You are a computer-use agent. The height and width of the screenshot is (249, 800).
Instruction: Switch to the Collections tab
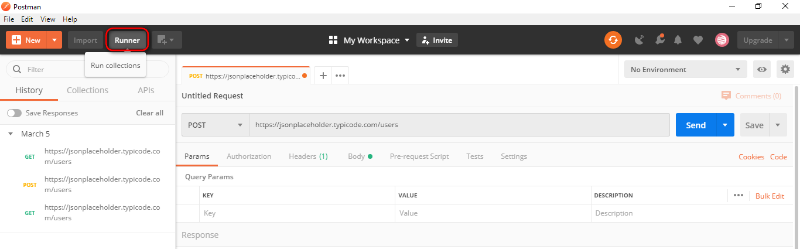click(87, 90)
